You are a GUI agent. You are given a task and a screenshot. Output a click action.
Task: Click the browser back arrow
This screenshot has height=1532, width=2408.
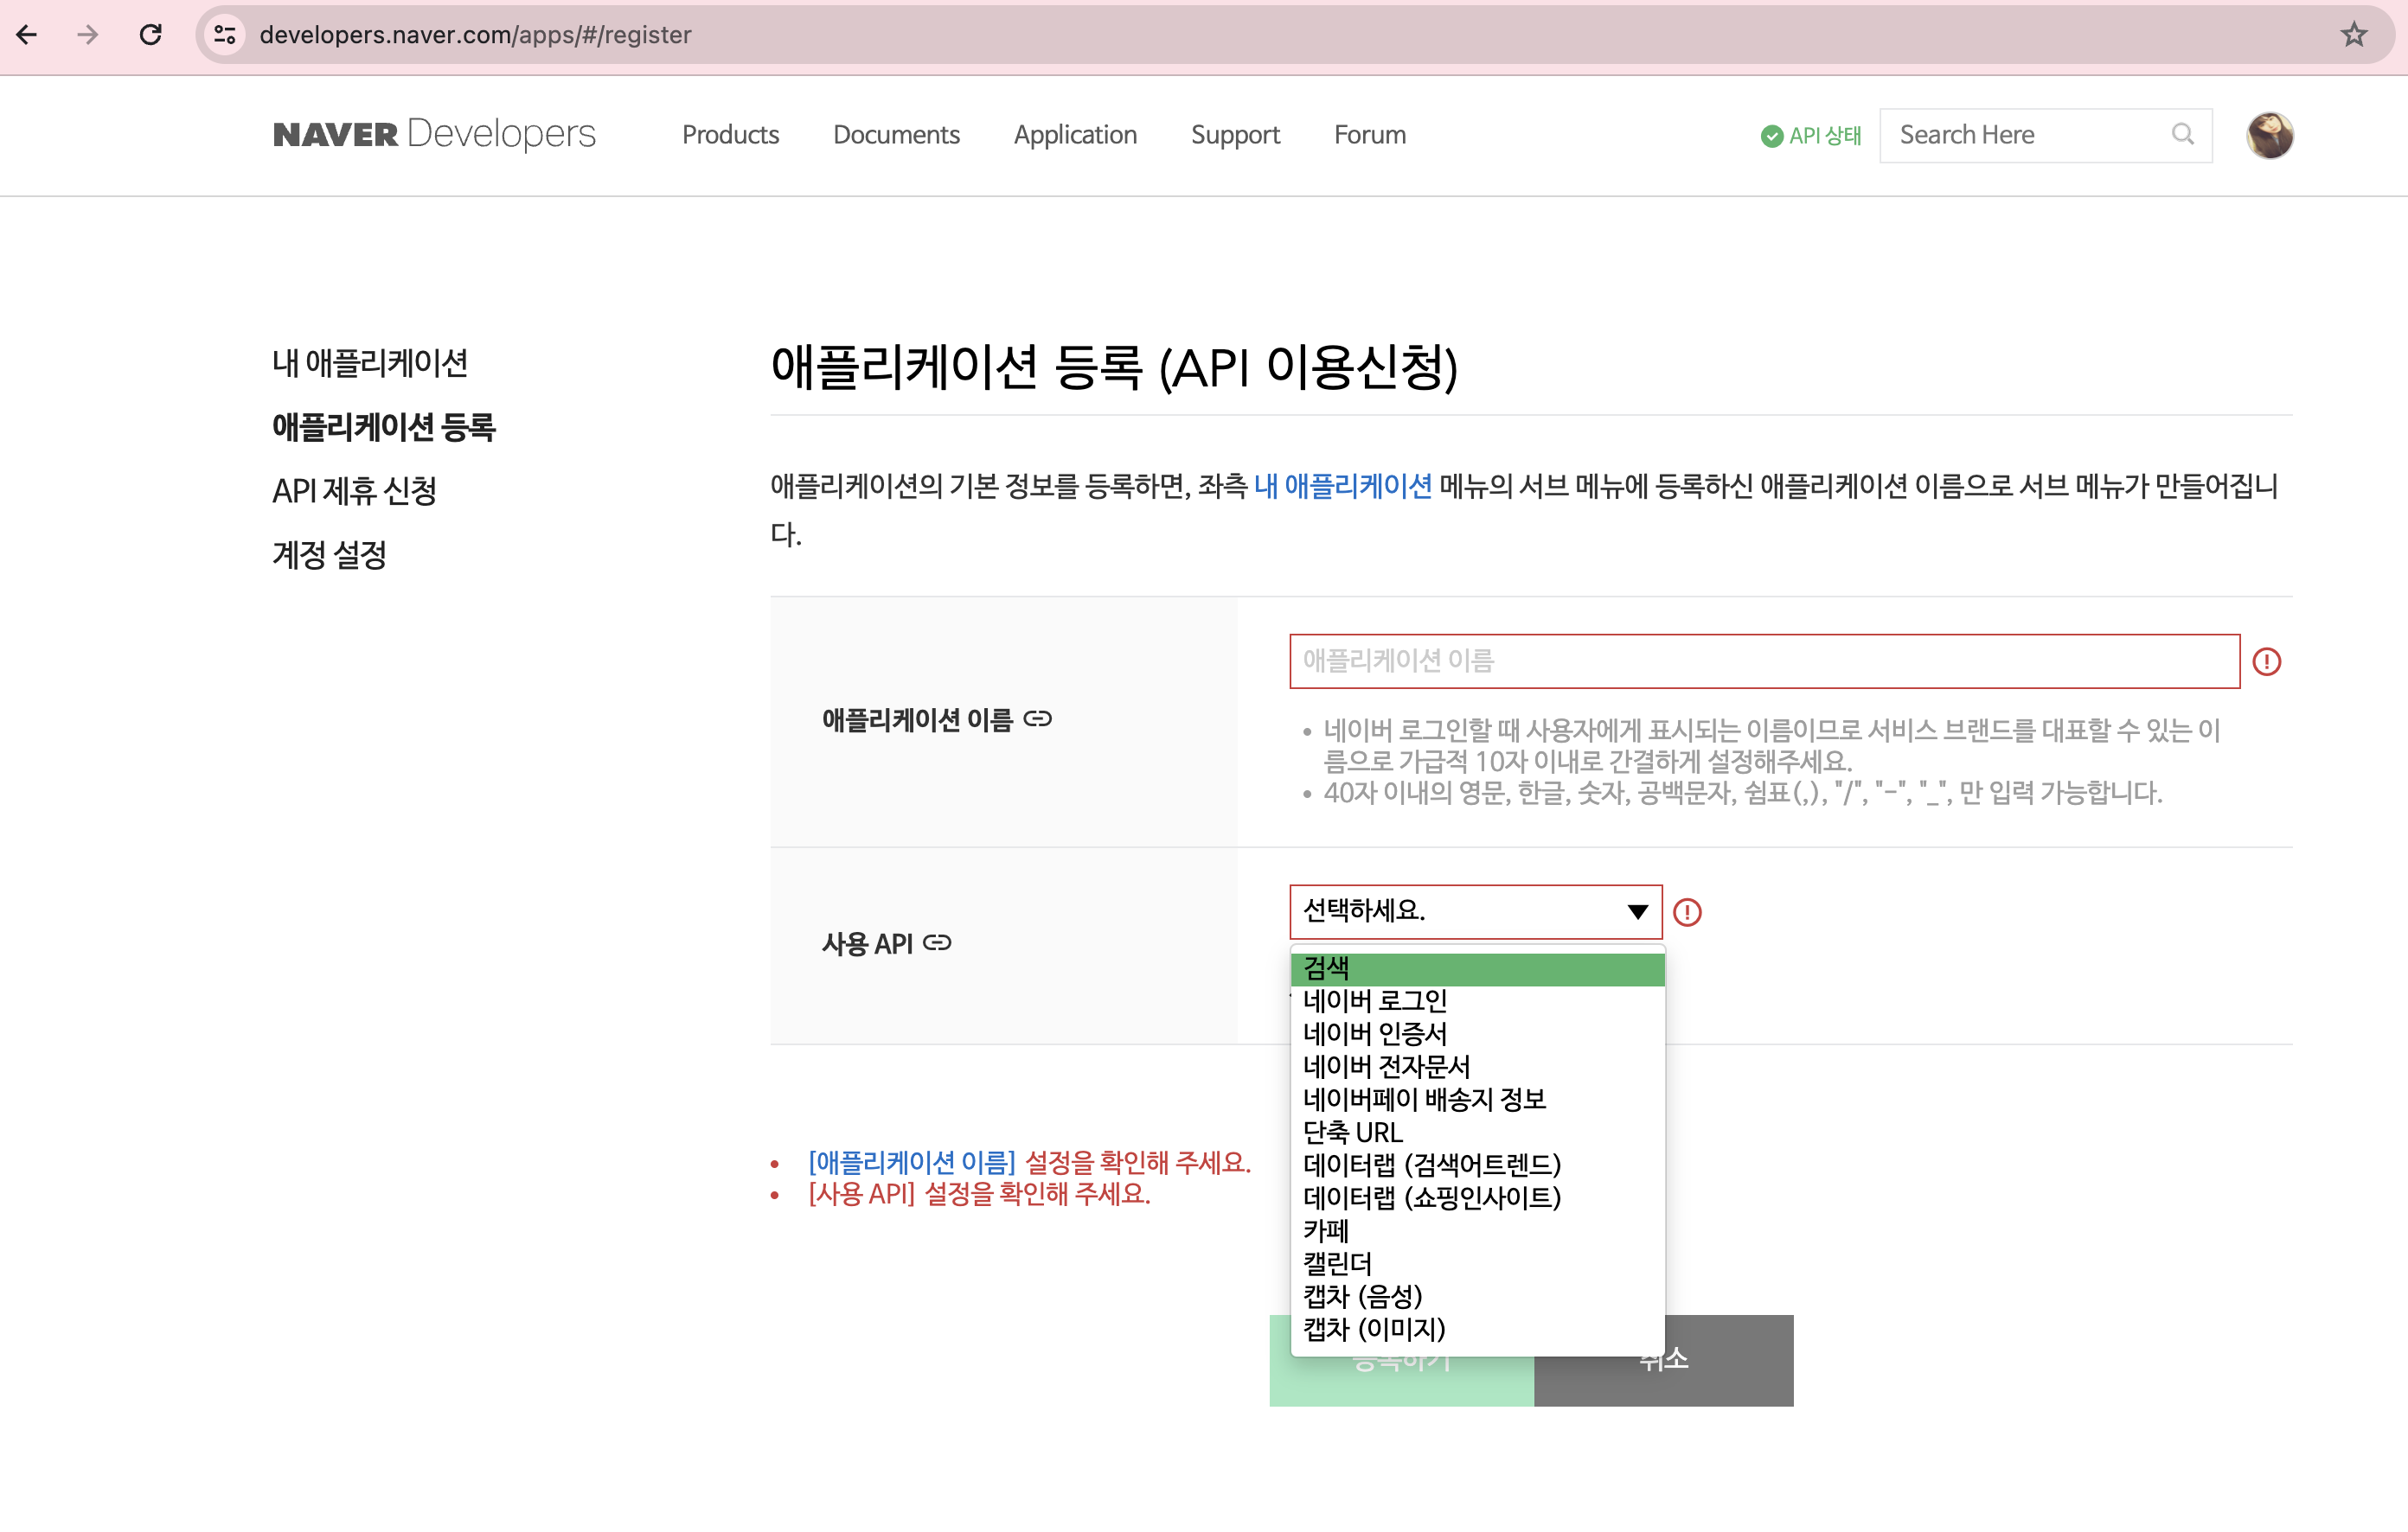tap(27, 35)
